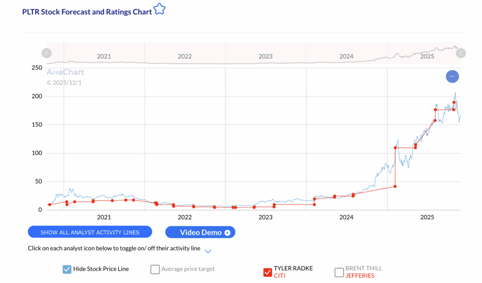The width and height of the screenshot is (482, 283).
Task: Expand the chevron below the toggle instructions
Action: pos(208,252)
